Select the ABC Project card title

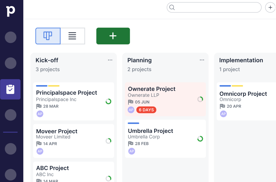point(52,168)
